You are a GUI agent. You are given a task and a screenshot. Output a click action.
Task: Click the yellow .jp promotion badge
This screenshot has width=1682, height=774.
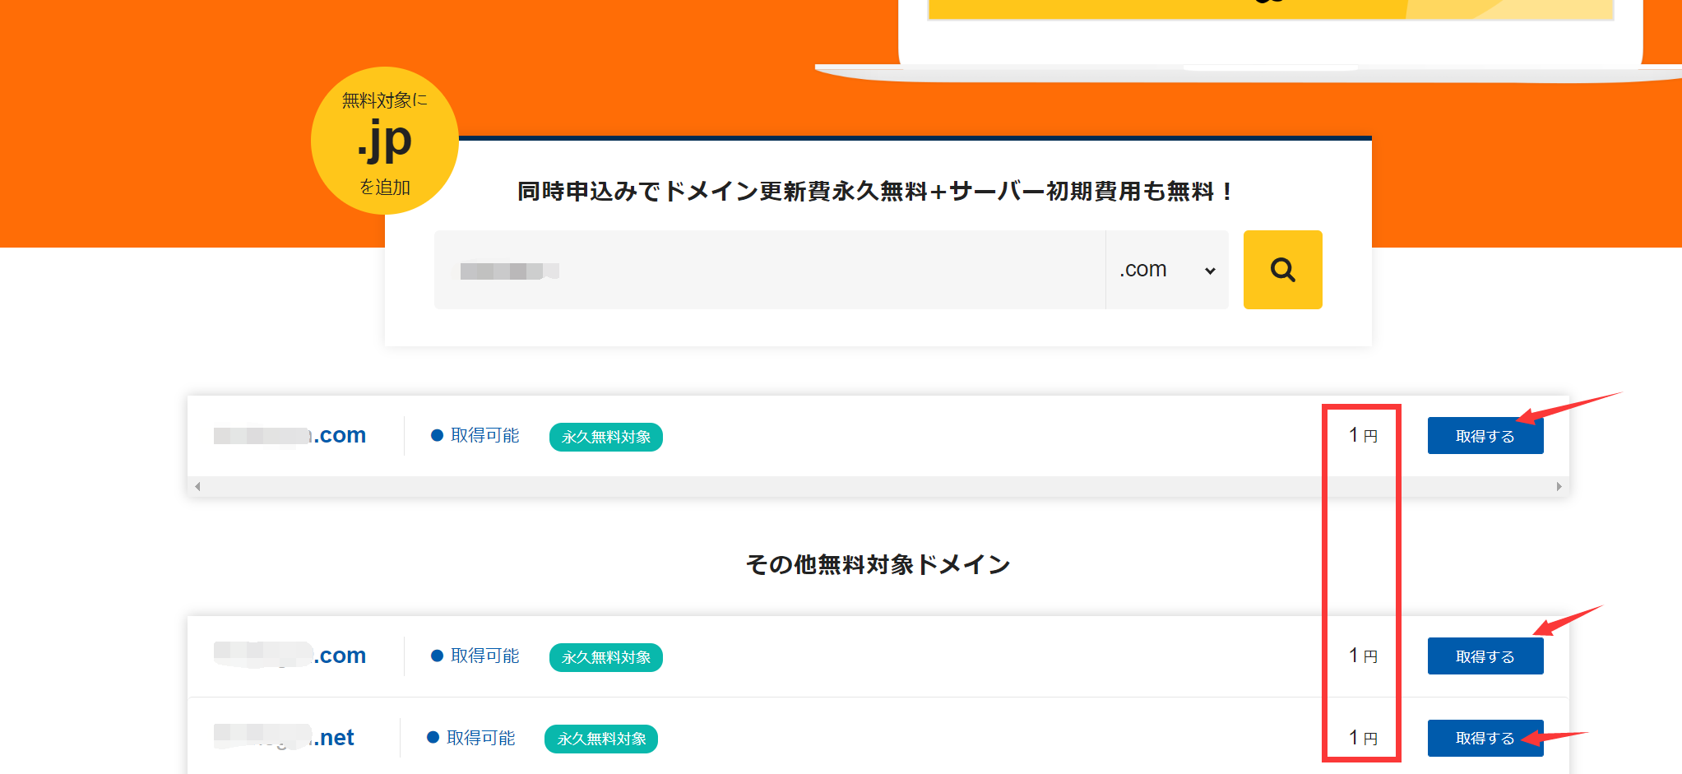(384, 141)
